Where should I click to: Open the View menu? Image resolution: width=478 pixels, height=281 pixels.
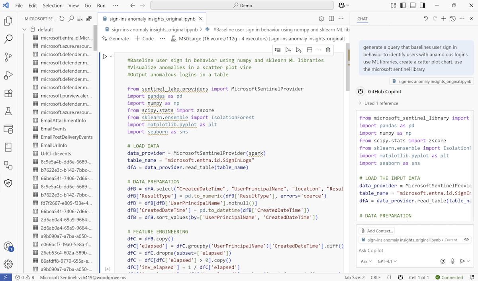(73, 6)
